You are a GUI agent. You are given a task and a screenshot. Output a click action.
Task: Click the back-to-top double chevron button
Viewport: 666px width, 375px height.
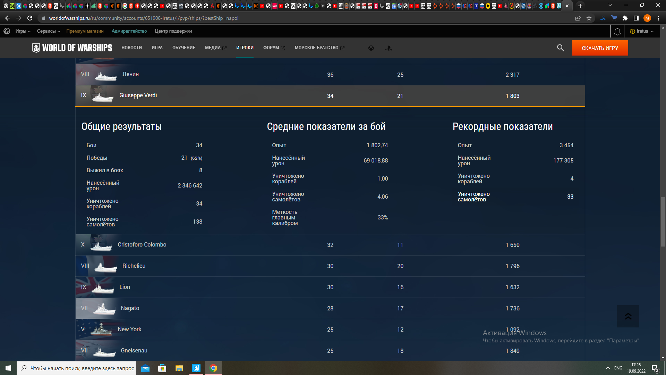[628, 316]
